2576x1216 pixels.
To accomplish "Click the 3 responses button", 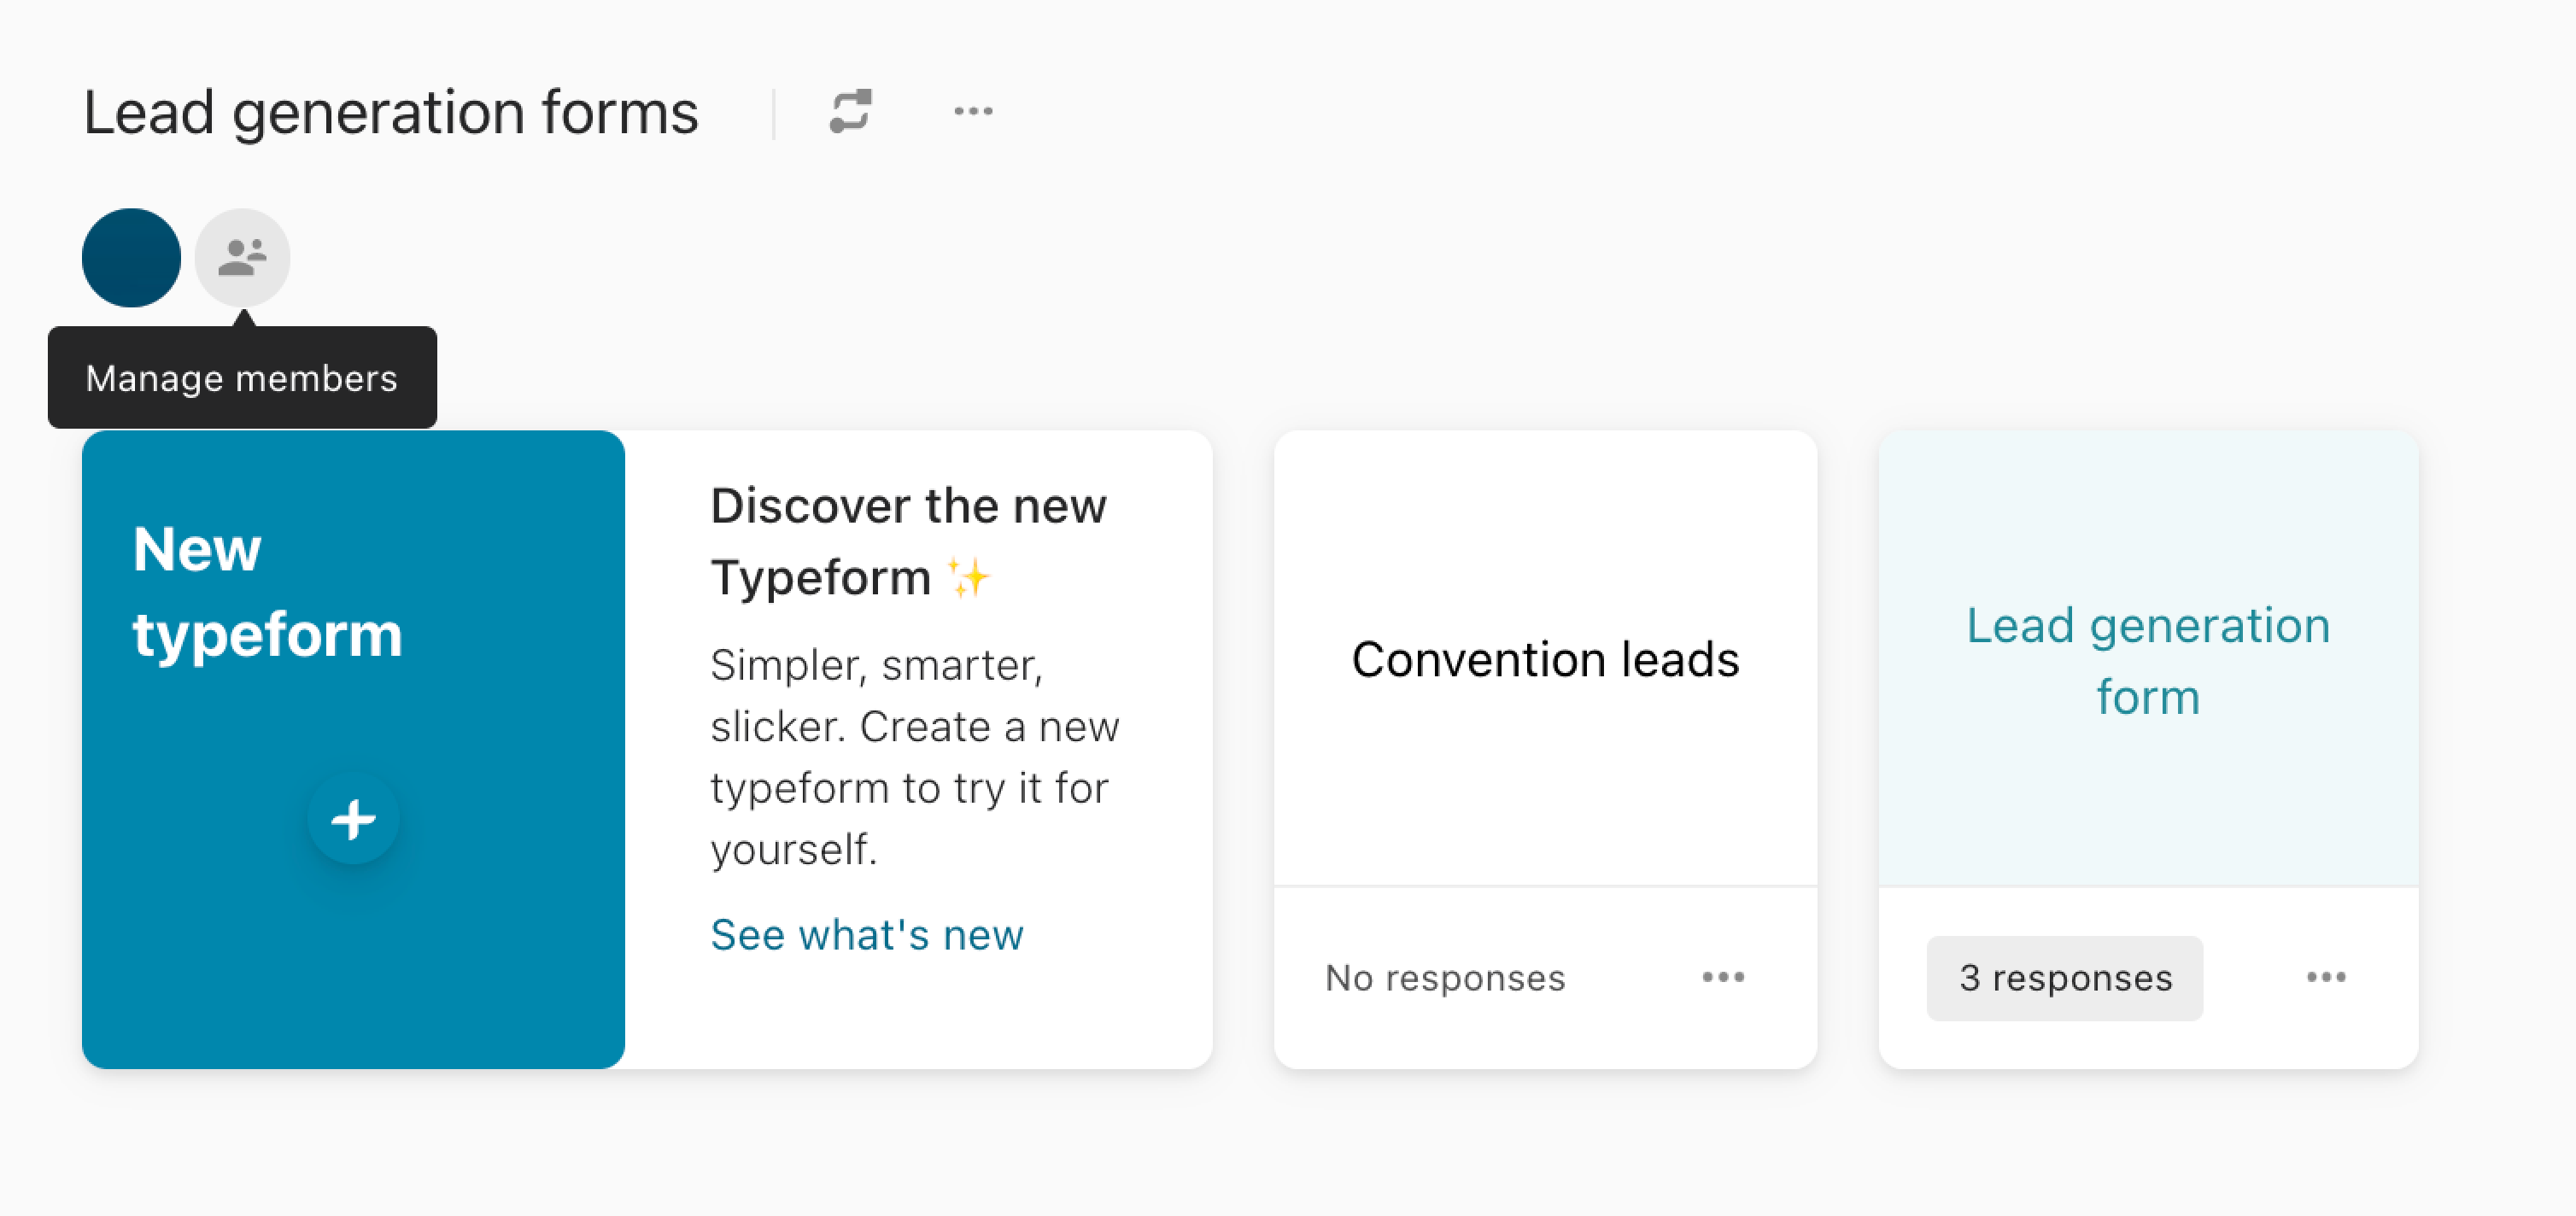I will (2065, 978).
